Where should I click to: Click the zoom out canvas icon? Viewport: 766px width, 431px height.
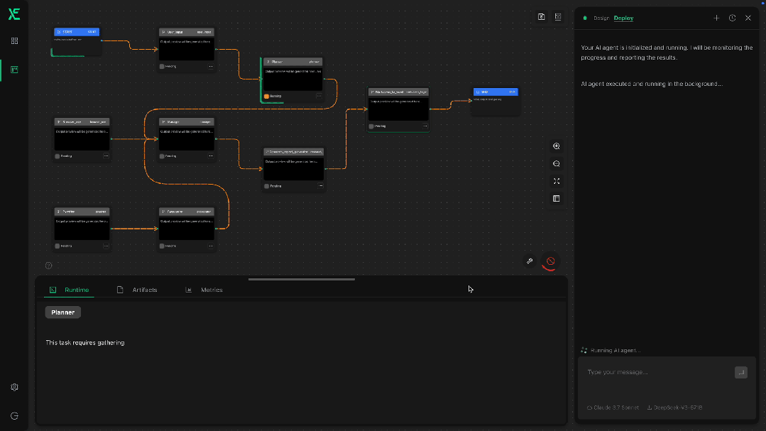pos(557,163)
